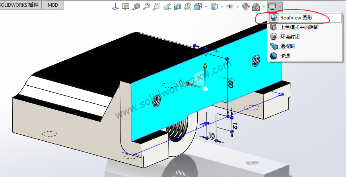Expand the Display Style dropdown arrow

222,7
